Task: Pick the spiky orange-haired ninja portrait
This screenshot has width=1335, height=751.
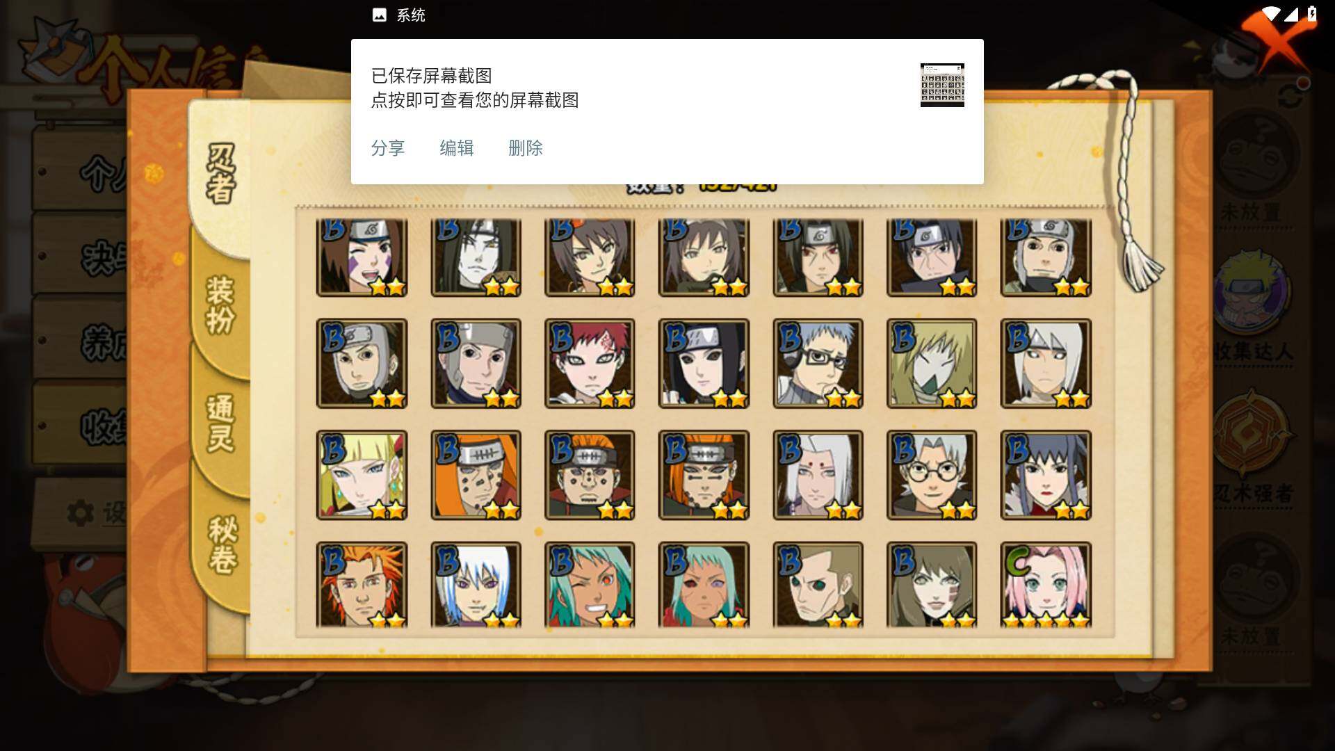Action: (362, 585)
